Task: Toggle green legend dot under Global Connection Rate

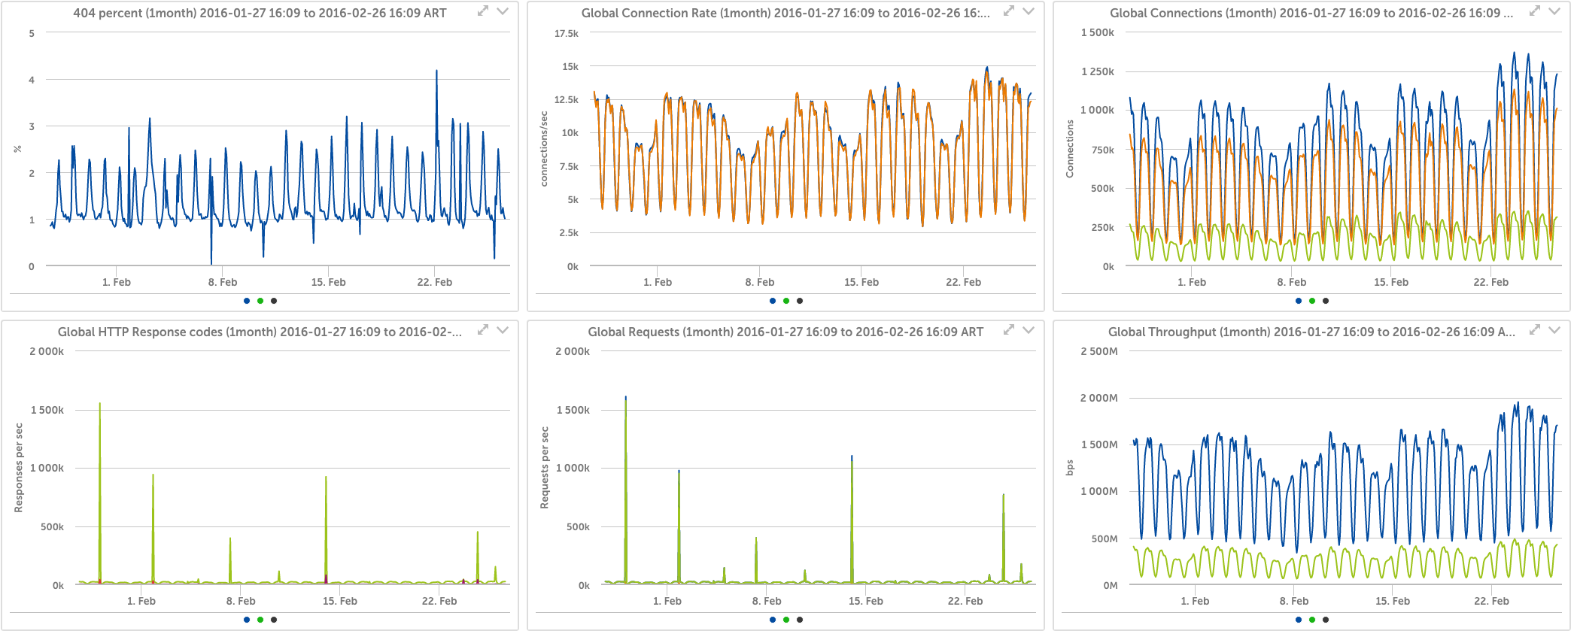Action: [786, 301]
